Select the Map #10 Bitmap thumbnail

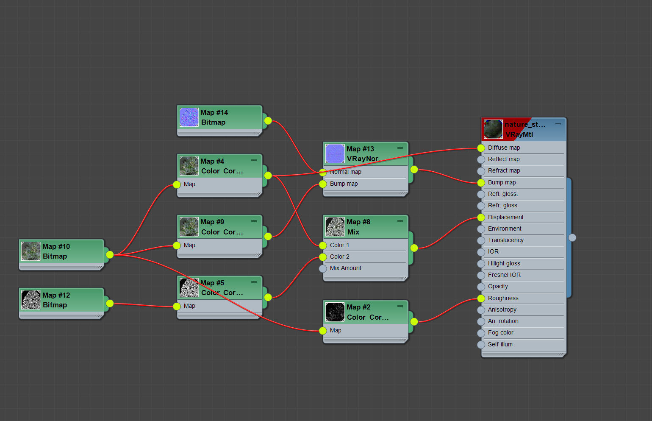[31, 251]
